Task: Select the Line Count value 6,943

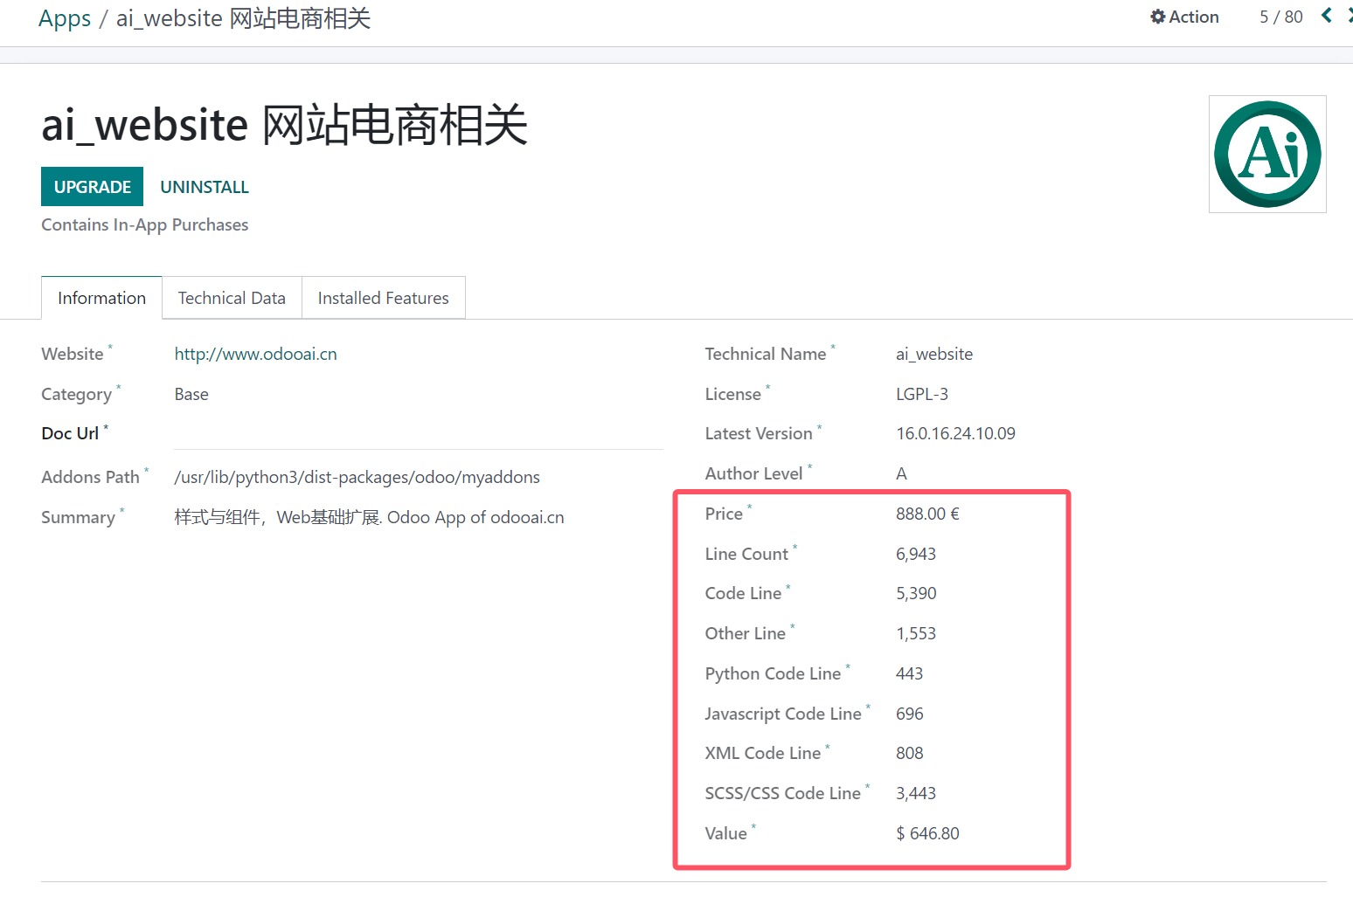Action: 916,554
